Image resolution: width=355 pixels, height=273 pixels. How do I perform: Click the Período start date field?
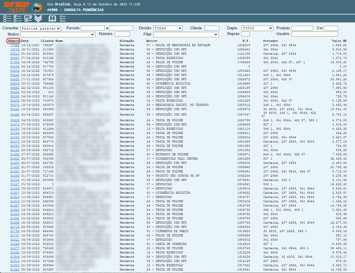click(93, 28)
